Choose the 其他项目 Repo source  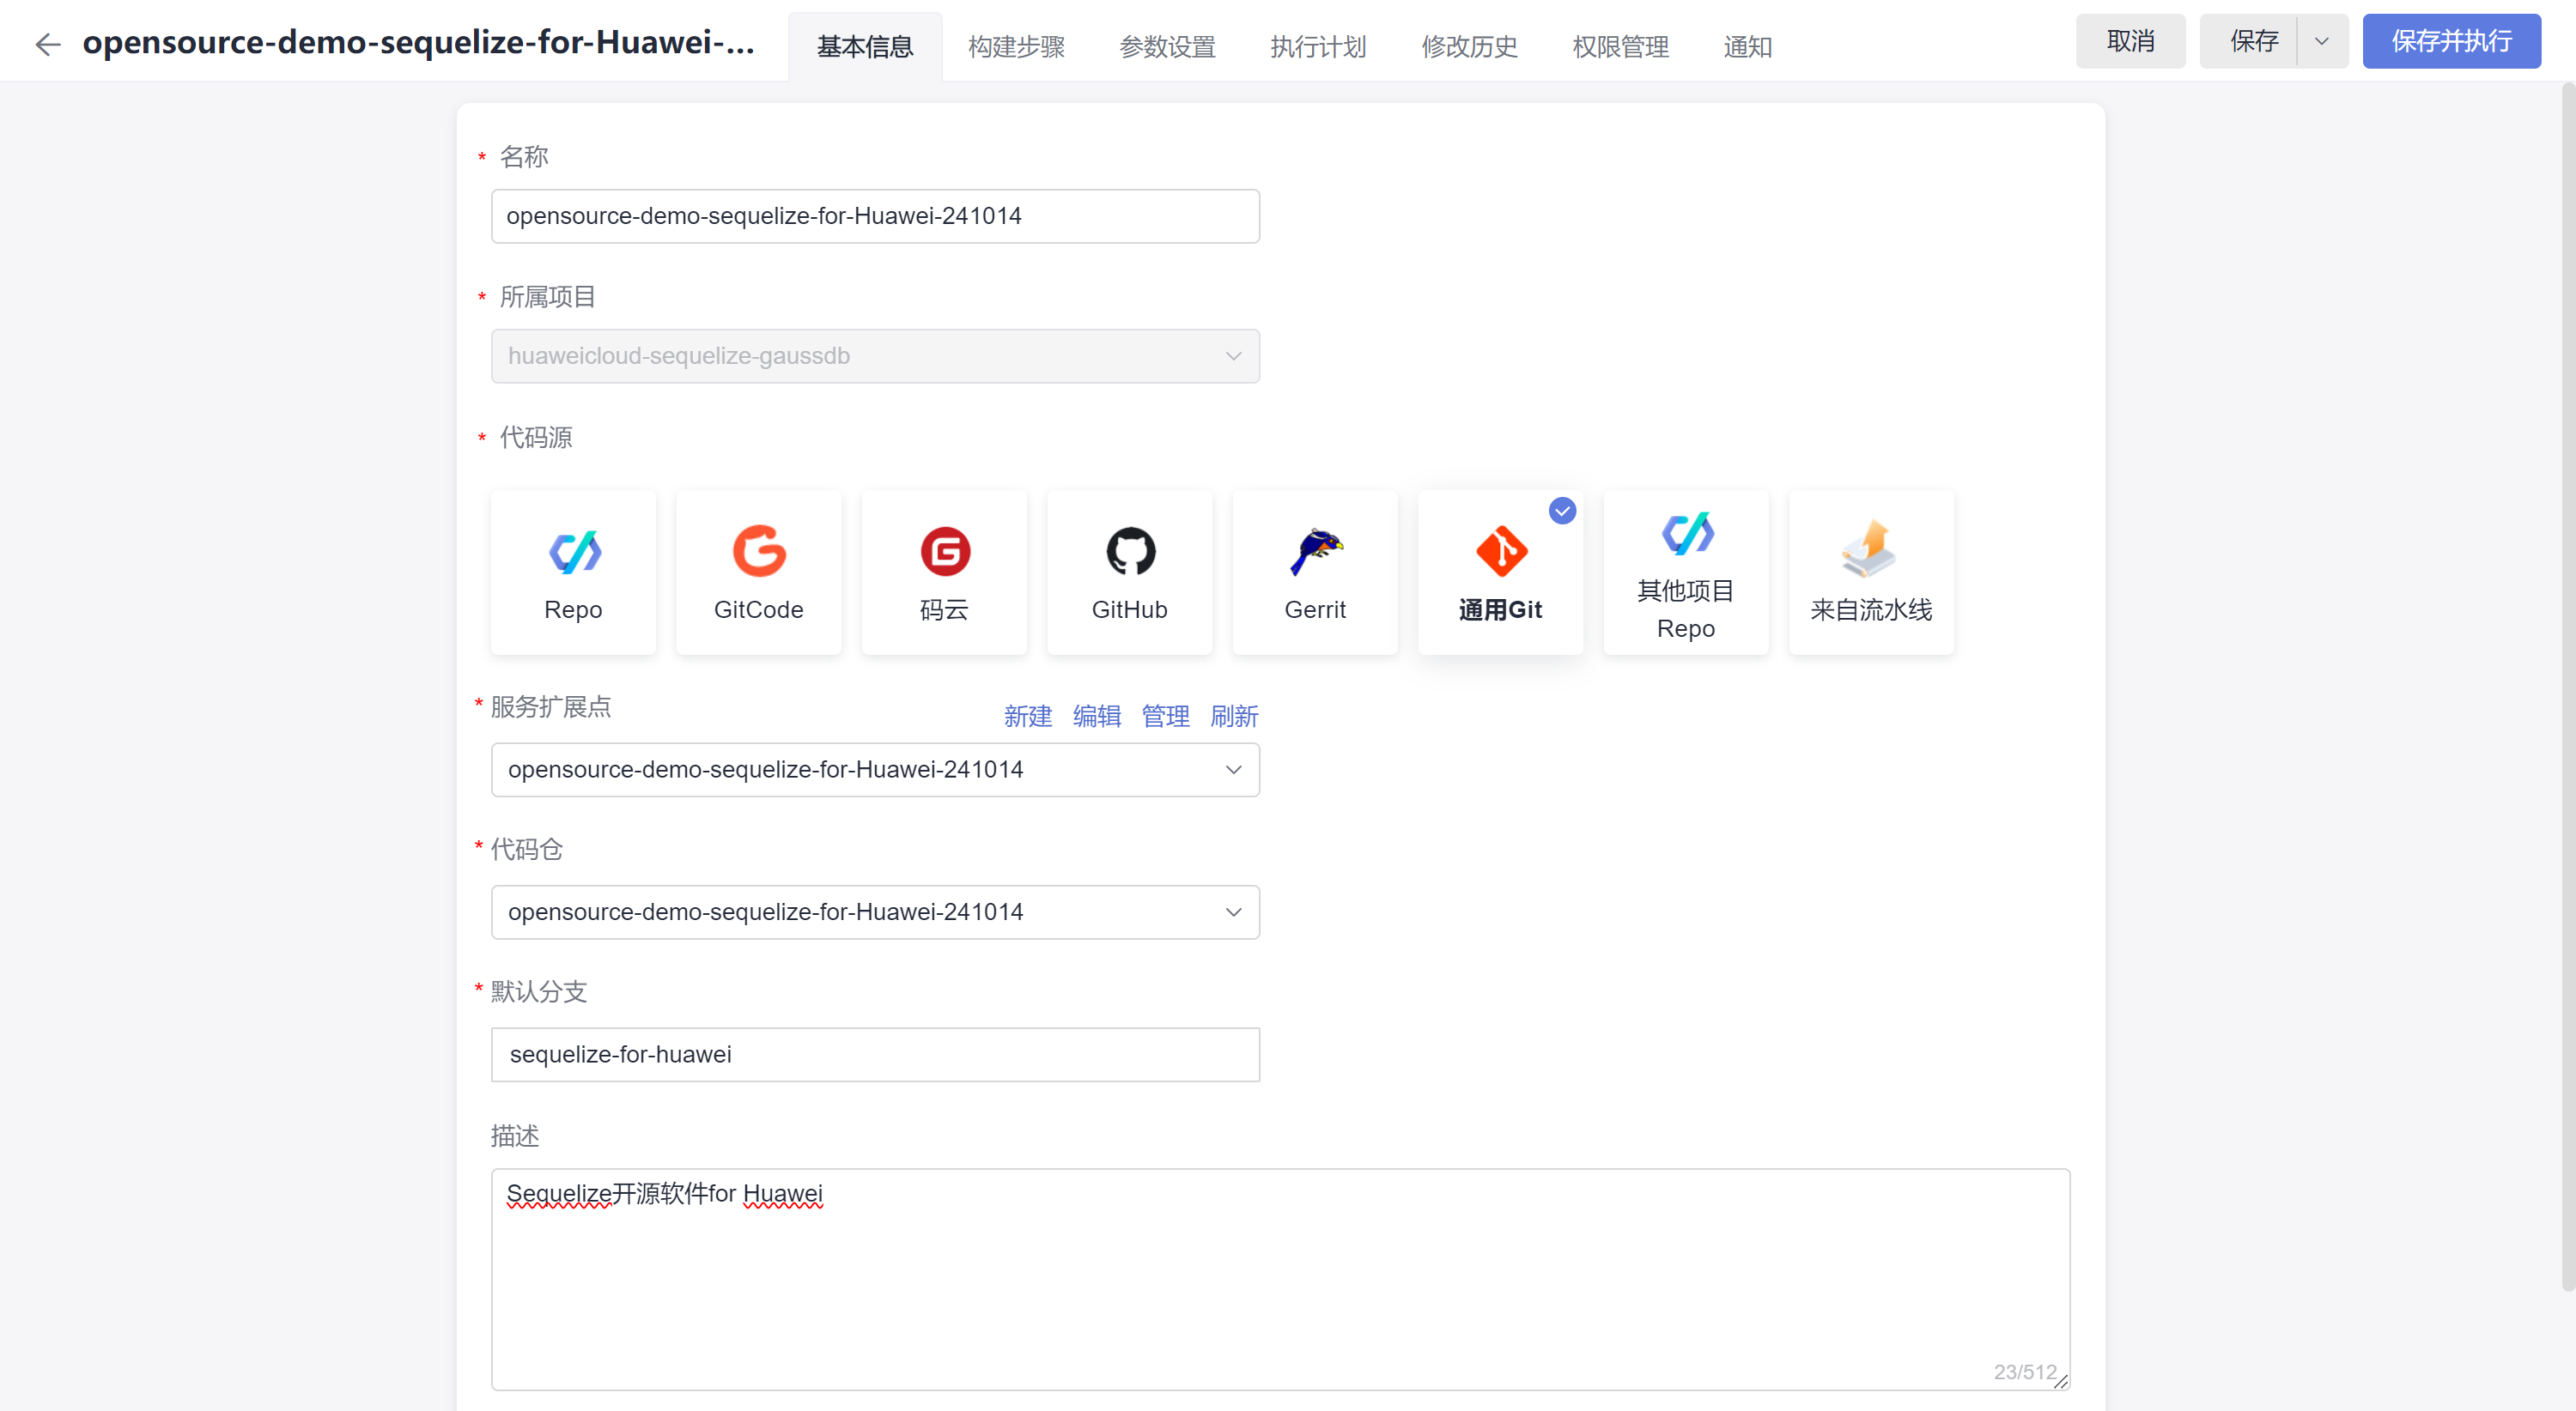[x=1685, y=572]
